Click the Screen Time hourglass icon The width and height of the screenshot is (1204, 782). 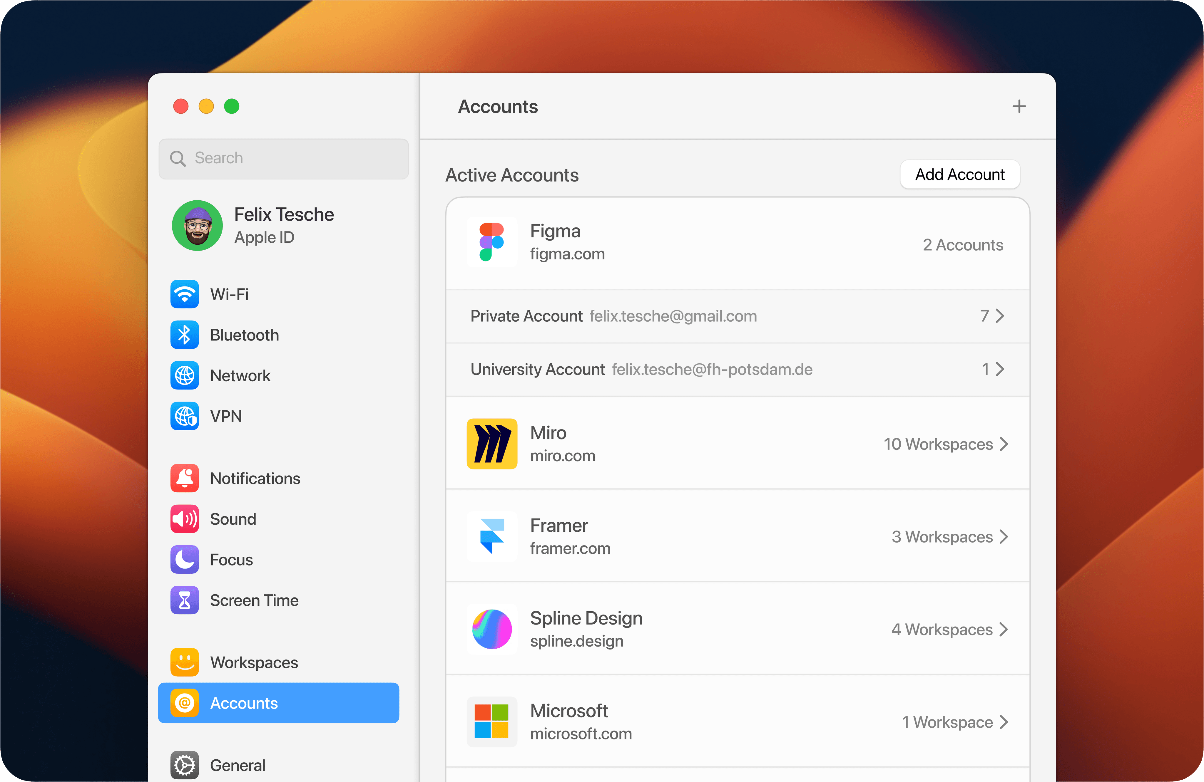pos(185,600)
